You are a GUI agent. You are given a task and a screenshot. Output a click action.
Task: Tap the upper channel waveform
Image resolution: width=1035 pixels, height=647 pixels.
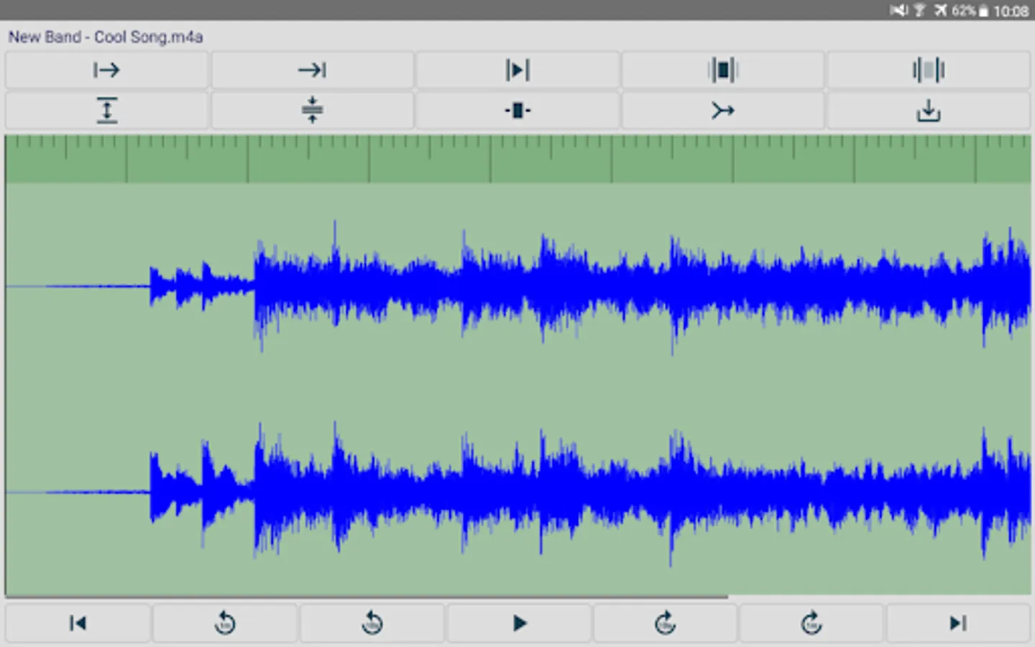[517, 288]
